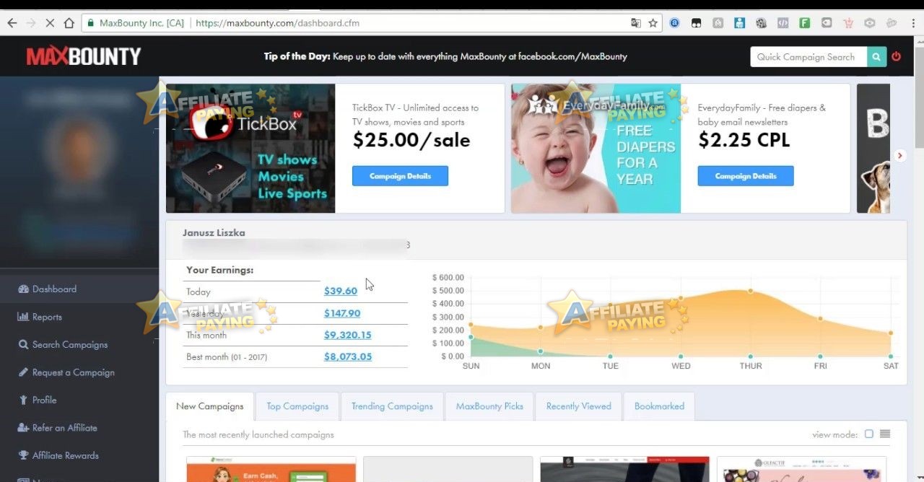
Task: Open Campaign Details for EverydayFamily
Action: [746, 176]
